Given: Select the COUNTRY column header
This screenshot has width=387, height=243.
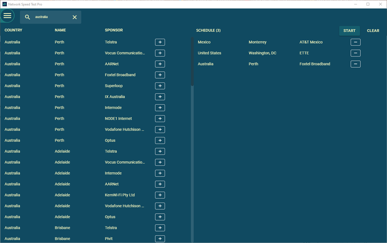Looking at the screenshot, I should 13,30.
